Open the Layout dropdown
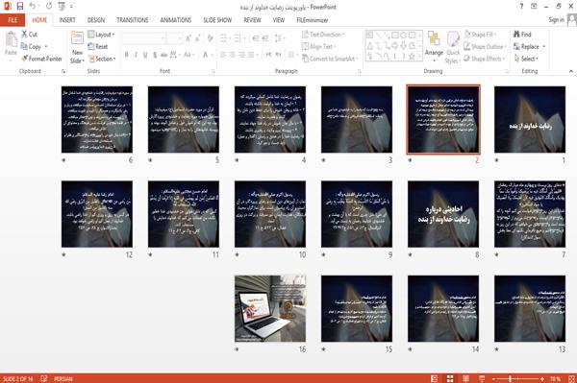The width and height of the screenshot is (577, 383). [101, 35]
